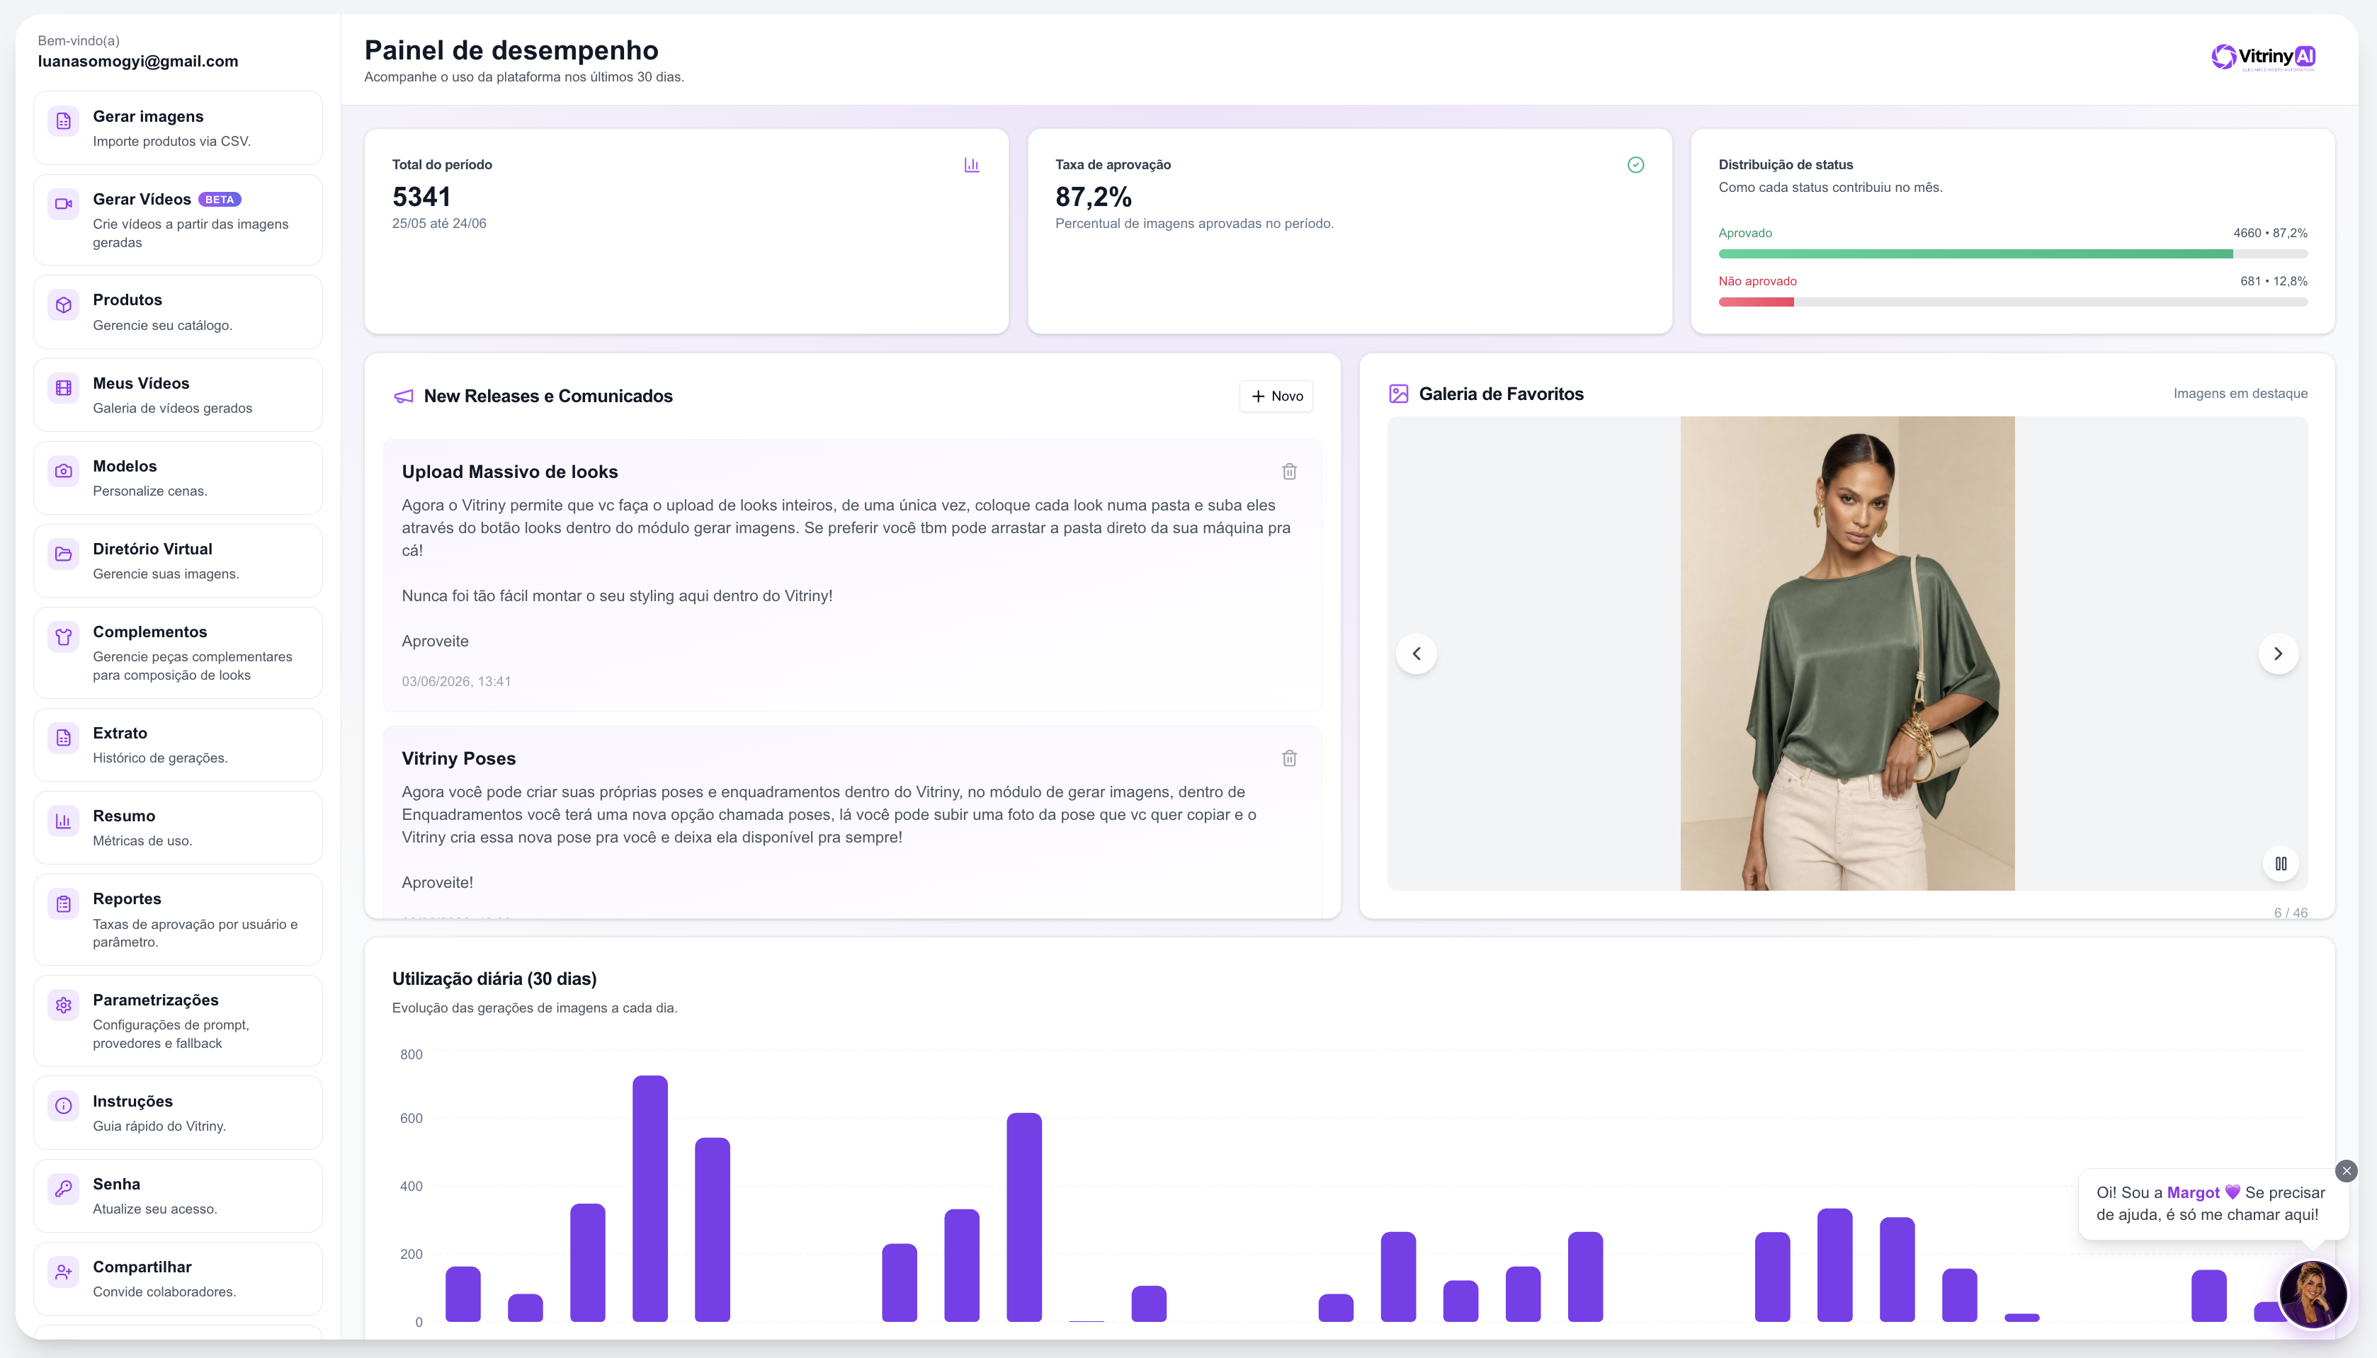Click the Modelos camera icon
This screenshot has height=1358, width=2377.
pyautogui.click(x=64, y=471)
